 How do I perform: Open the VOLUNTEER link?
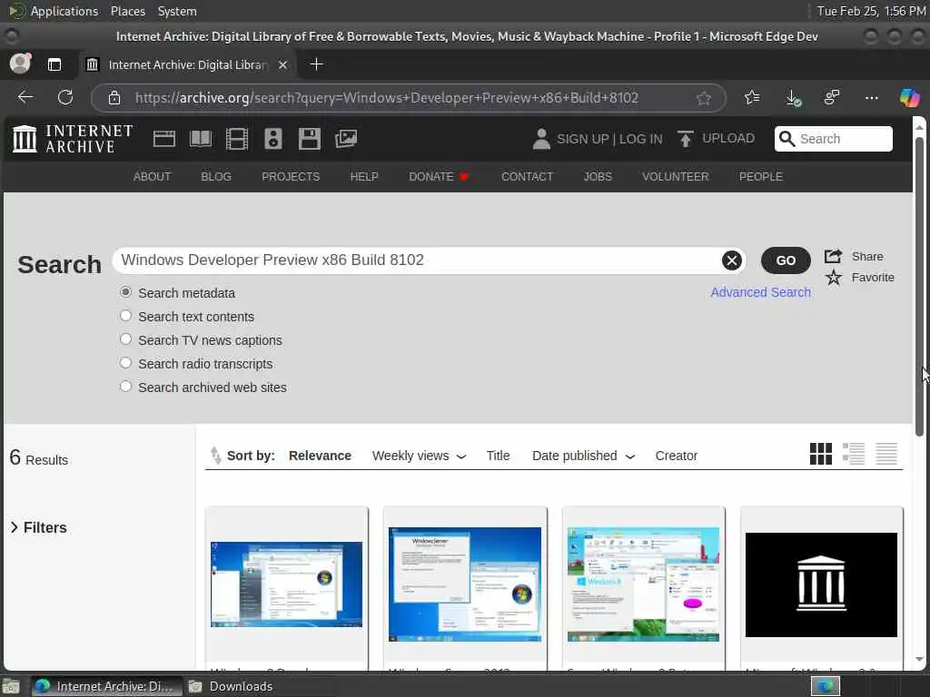click(x=675, y=177)
